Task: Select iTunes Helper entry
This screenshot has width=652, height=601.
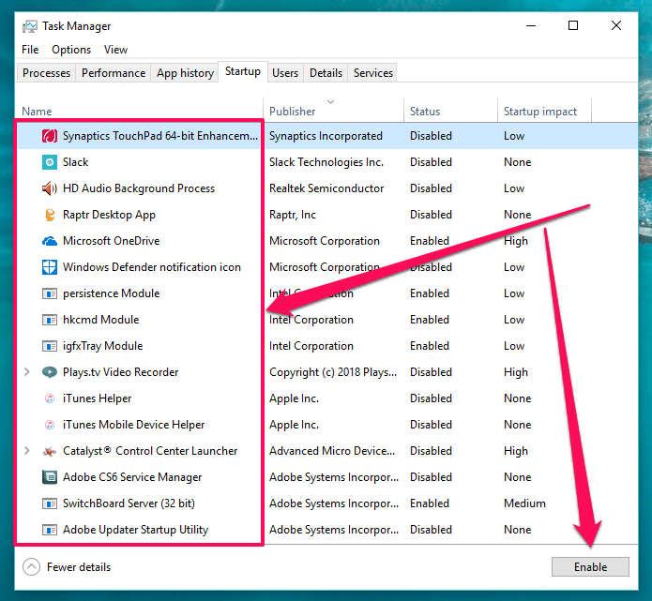Action: pyautogui.click(x=97, y=398)
